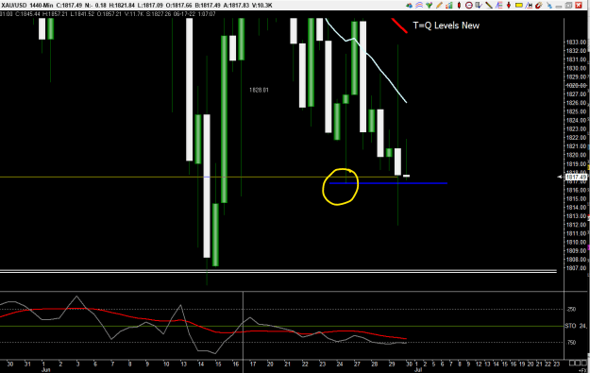Screen dimensions: 590x373
Task: Click the green funnel filter icon
Action: pos(429,6)
